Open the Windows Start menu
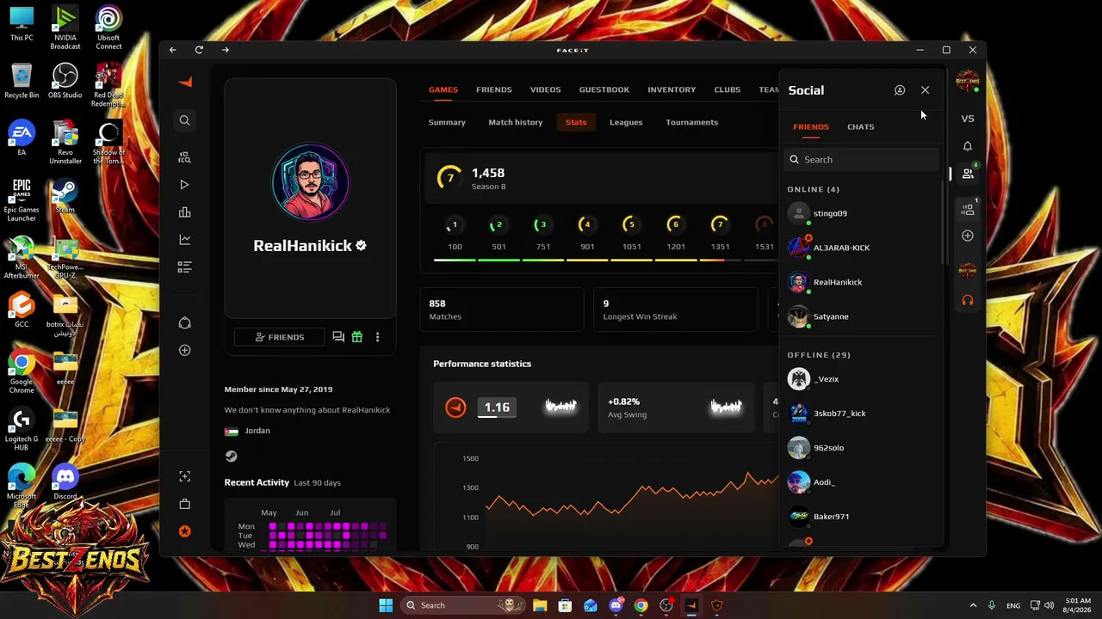The width and height of the screenshot is (1102, 619). pos(386,605)
